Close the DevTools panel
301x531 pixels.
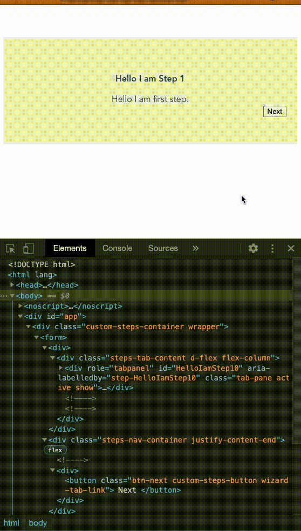tap(291, 248)
